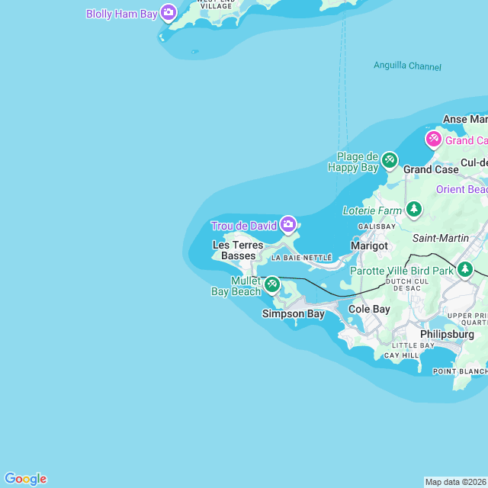The height and width of the screenshot is (488, 488).
Task: Open the Trou de David camera marker
Action: point(288,224)
